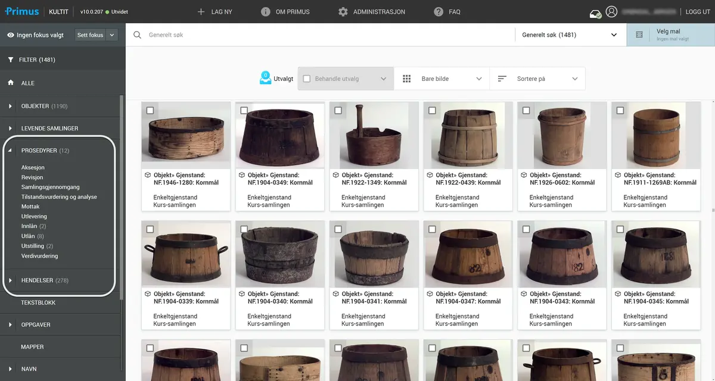The image size is (715, 381).
Task: Click the search magnifier icon
Action: (x=138, y=35)
